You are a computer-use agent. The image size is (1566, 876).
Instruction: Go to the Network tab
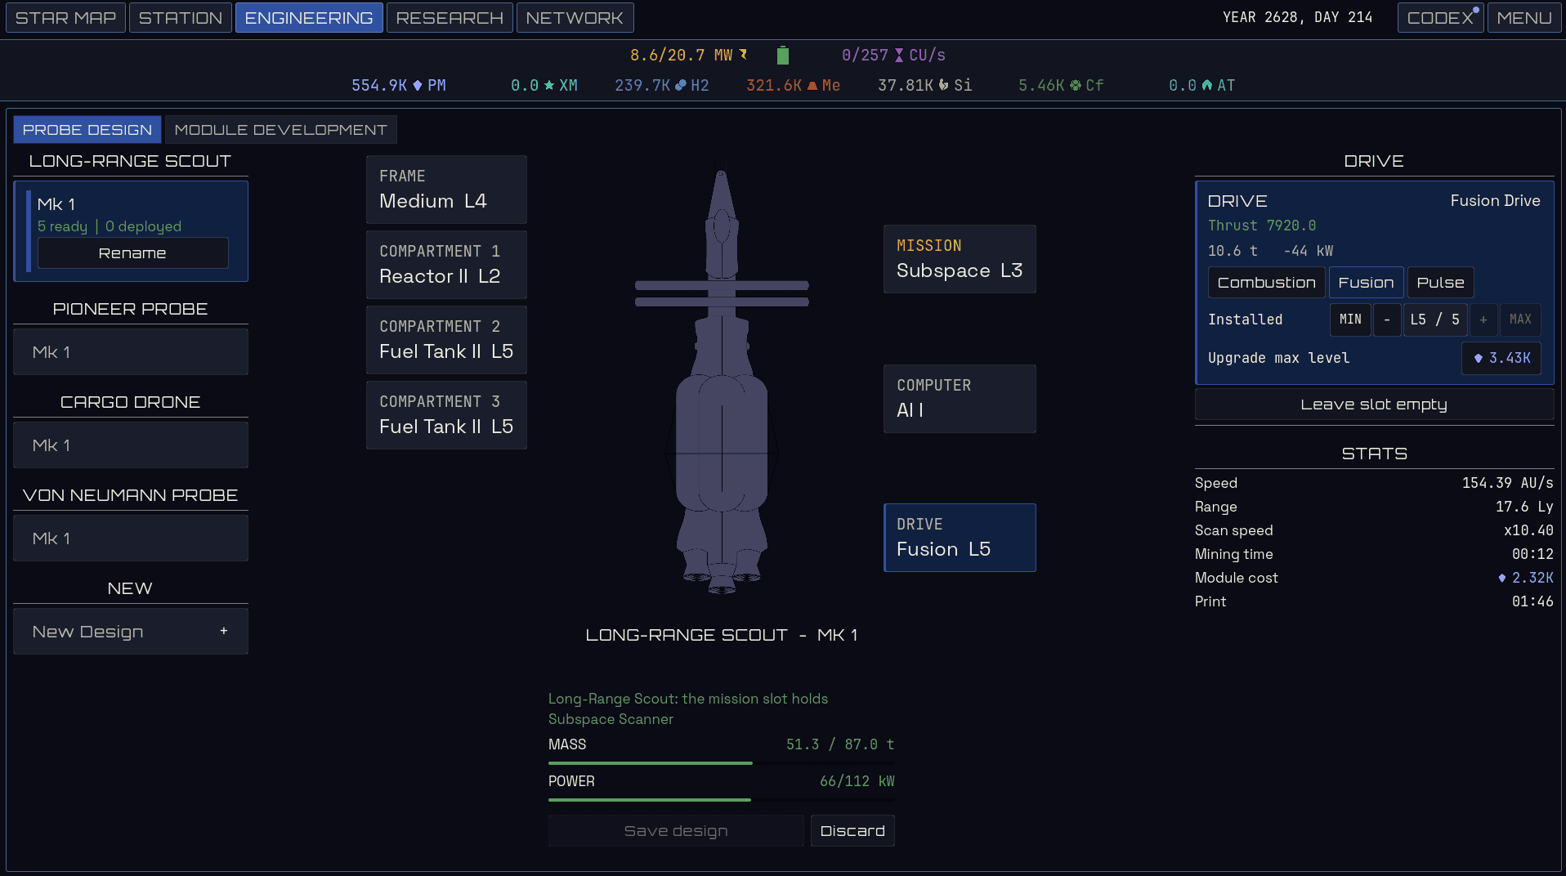[x=575, y=18]
